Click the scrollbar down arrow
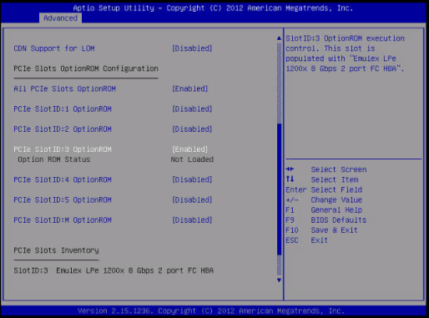Screen dimensions: 429x318 pyautogui.click(x=279, y=280)
